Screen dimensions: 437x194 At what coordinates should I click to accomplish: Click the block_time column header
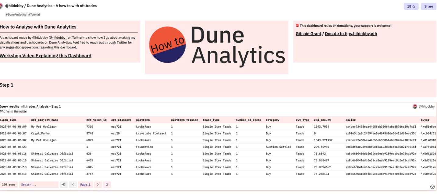(8, 120)
